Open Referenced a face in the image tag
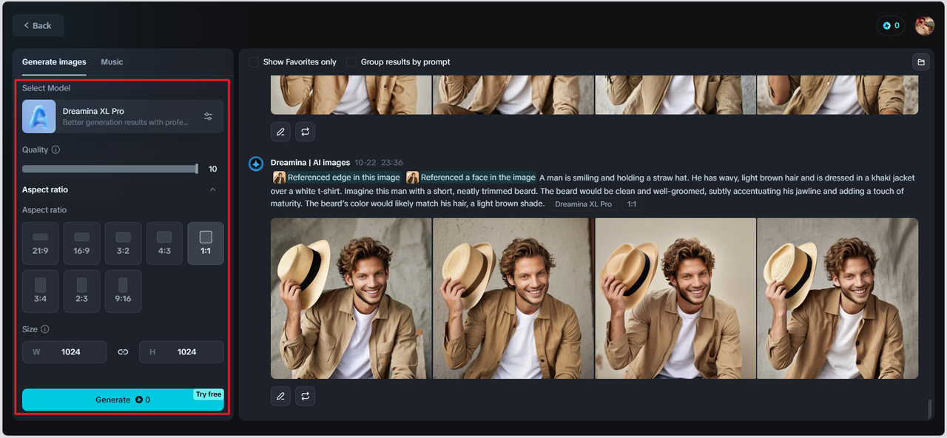The width and height of the screenshot is (947, 438). [471, 178]
